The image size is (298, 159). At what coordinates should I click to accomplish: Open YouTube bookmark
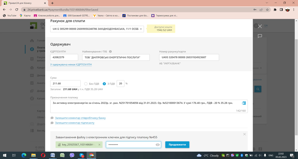pyautogui.click(x=10, y=16)
